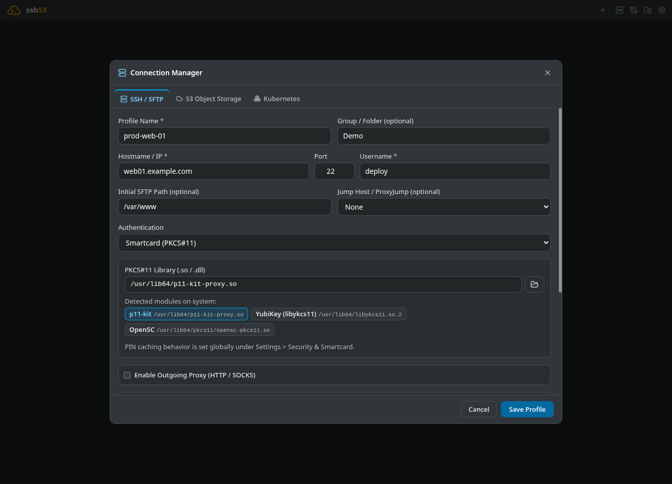Click the 'Authentication' label
Viewport: 672px width, 484px height.
(x=141, y=228)
